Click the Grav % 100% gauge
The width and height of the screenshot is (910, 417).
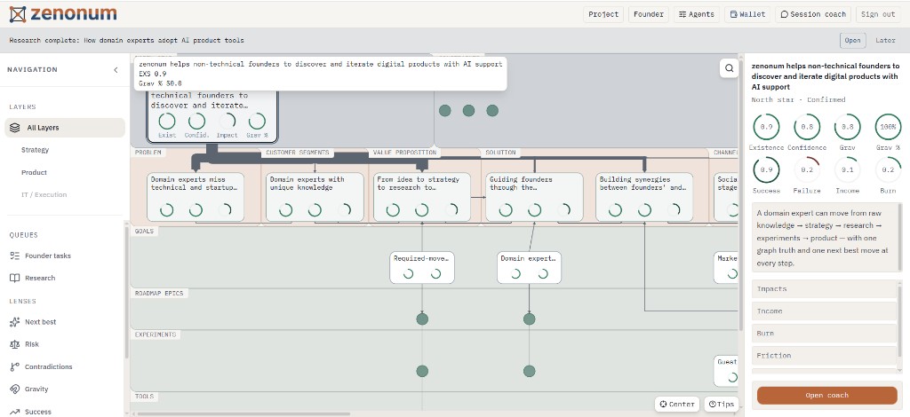point(889,127)
